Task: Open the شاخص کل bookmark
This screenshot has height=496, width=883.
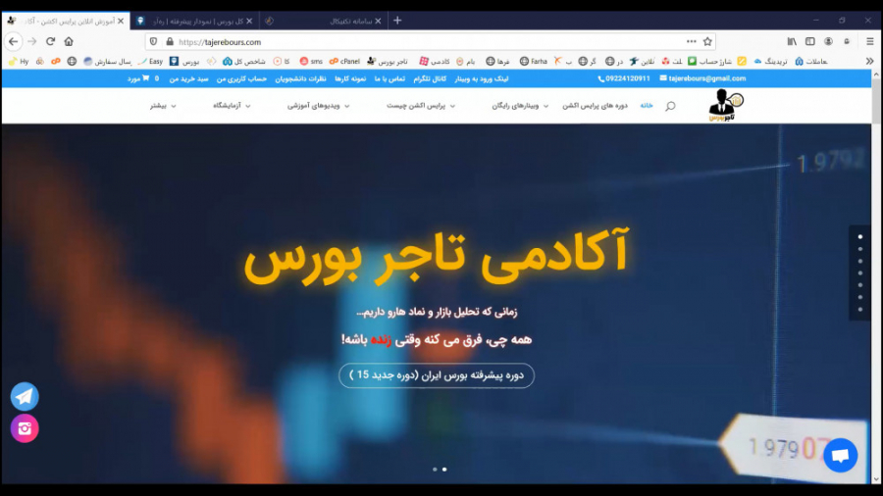Action: point(244,62)
